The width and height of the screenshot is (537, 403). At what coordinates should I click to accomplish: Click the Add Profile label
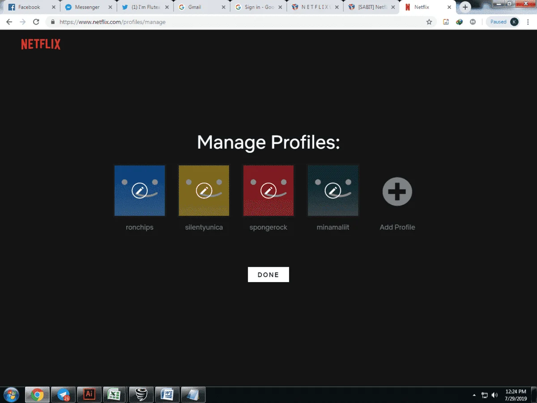tap(397, 227)
